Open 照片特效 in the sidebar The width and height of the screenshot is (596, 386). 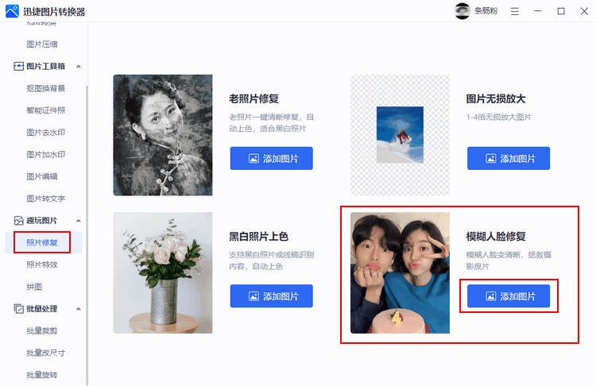pos(42,264)
